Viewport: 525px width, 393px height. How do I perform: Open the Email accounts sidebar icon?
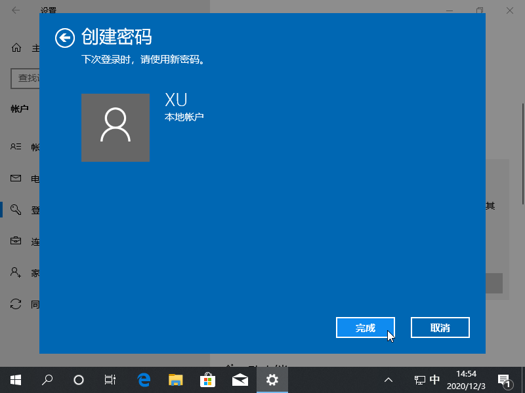click(x=16, y=178)
